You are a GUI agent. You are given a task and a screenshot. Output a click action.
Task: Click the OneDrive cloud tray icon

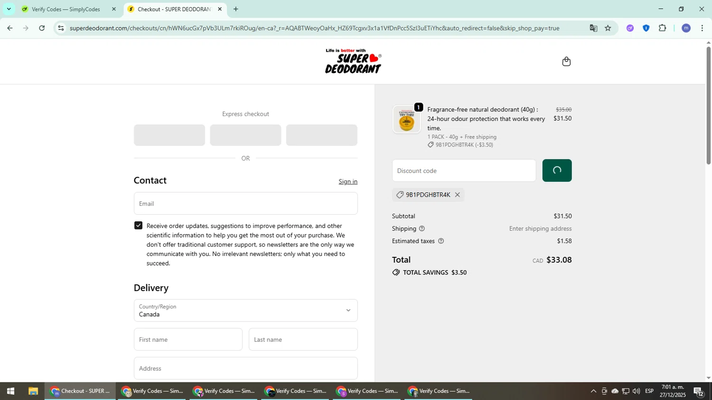[615, 391]
